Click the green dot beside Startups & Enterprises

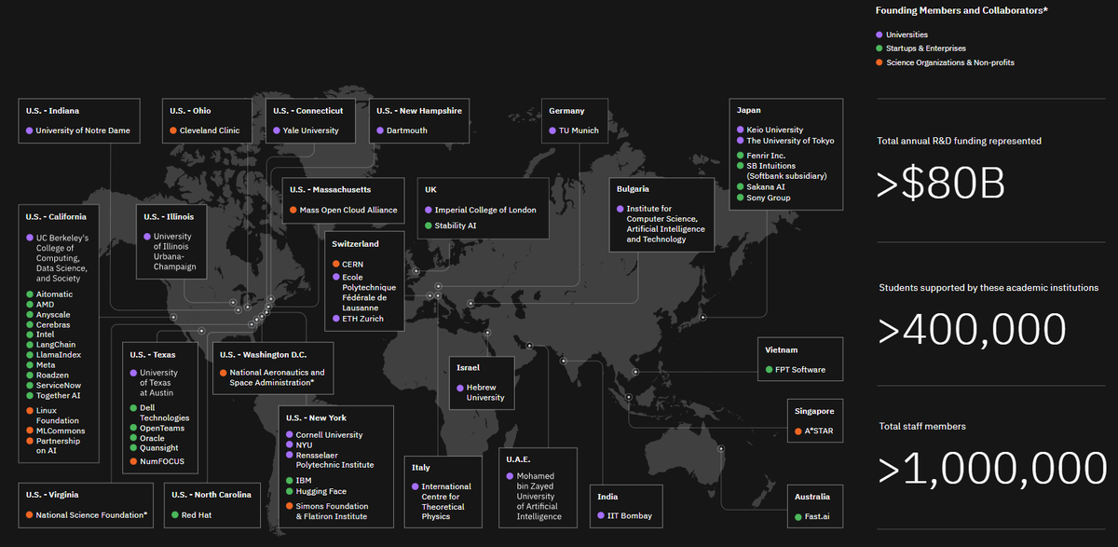[x=880, y=48]
